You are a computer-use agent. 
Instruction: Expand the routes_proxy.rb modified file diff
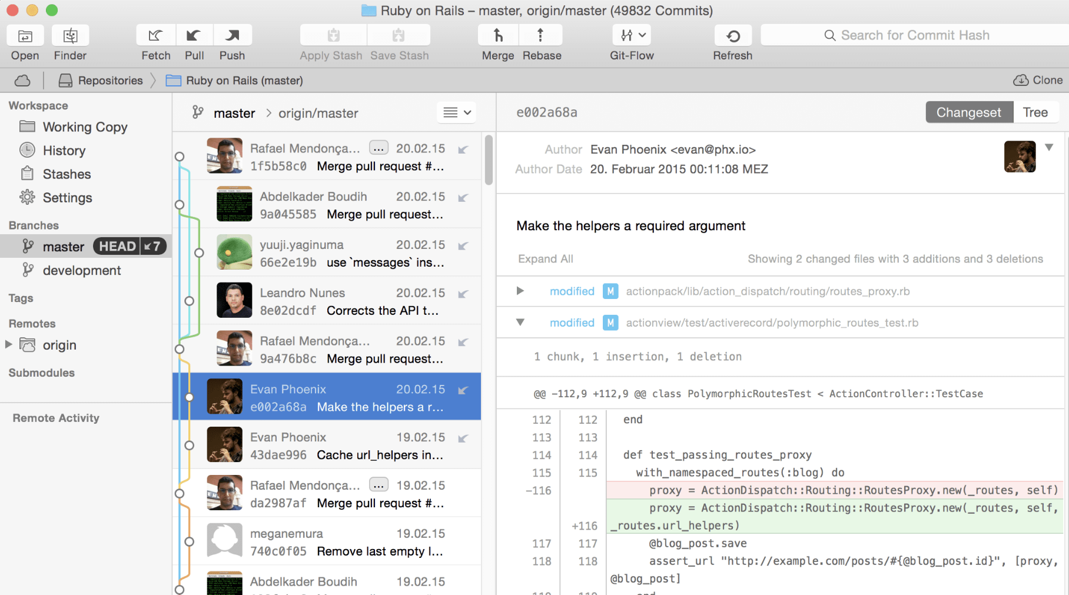click(520, 291)
